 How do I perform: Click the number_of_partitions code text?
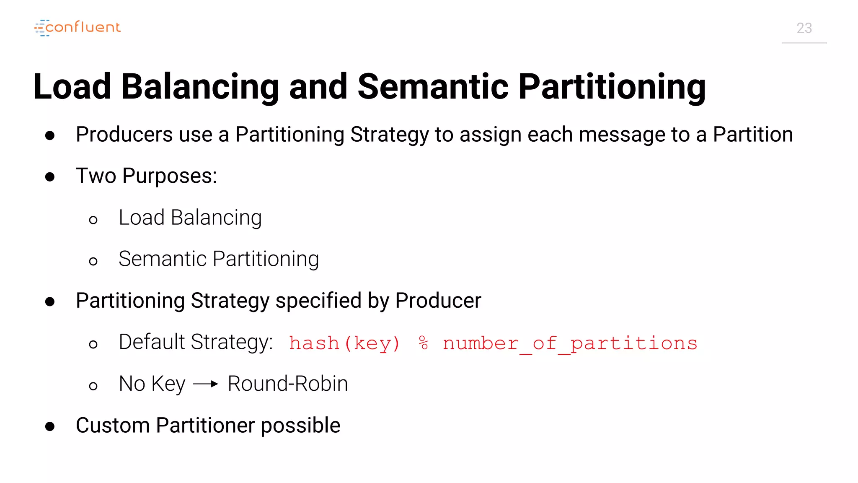point(570,344)
